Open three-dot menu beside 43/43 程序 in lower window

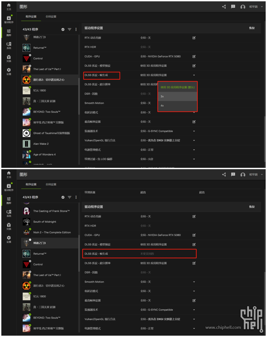[x=76, y=197]
